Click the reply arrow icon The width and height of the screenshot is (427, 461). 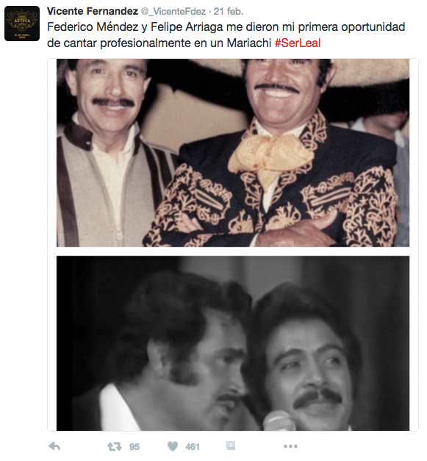click(54, 446)
